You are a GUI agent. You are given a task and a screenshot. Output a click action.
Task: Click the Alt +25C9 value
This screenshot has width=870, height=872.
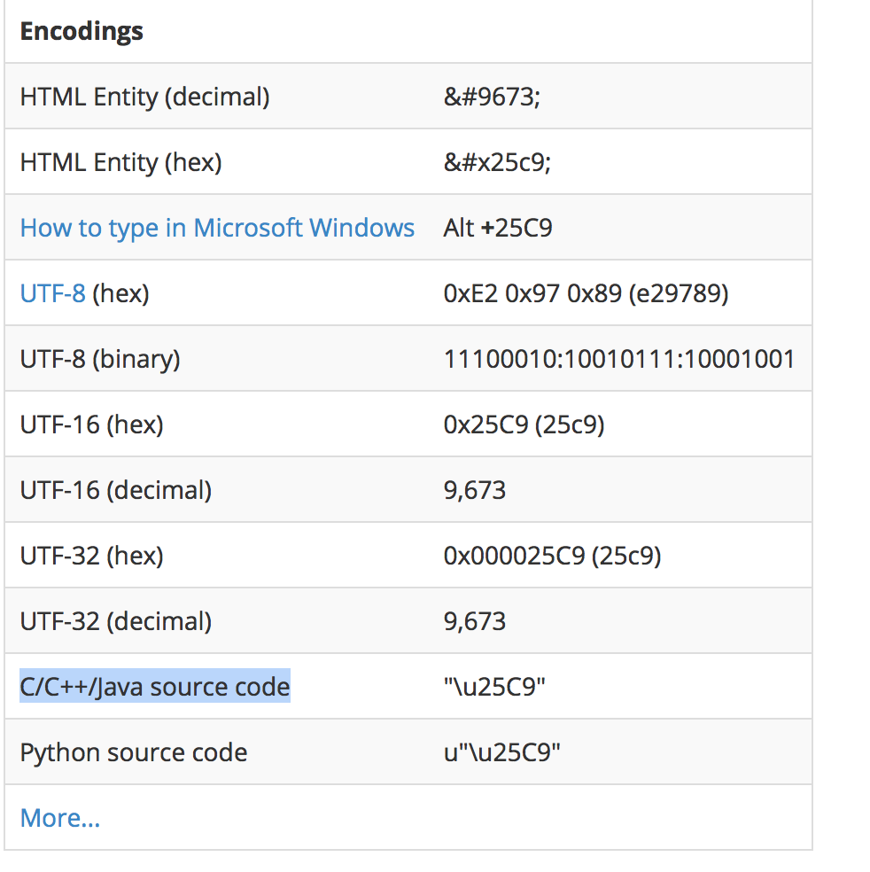click(498, 228)
